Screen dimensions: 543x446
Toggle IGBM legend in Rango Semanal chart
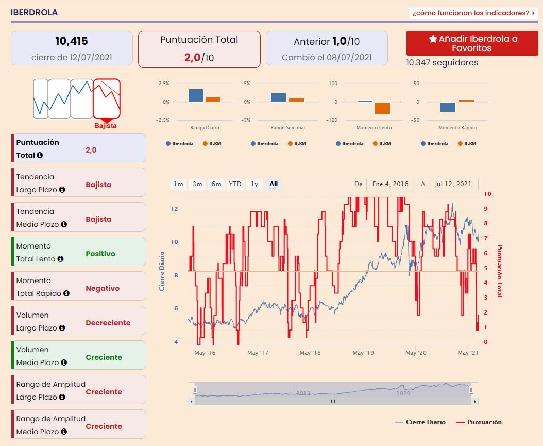(297, 143)
